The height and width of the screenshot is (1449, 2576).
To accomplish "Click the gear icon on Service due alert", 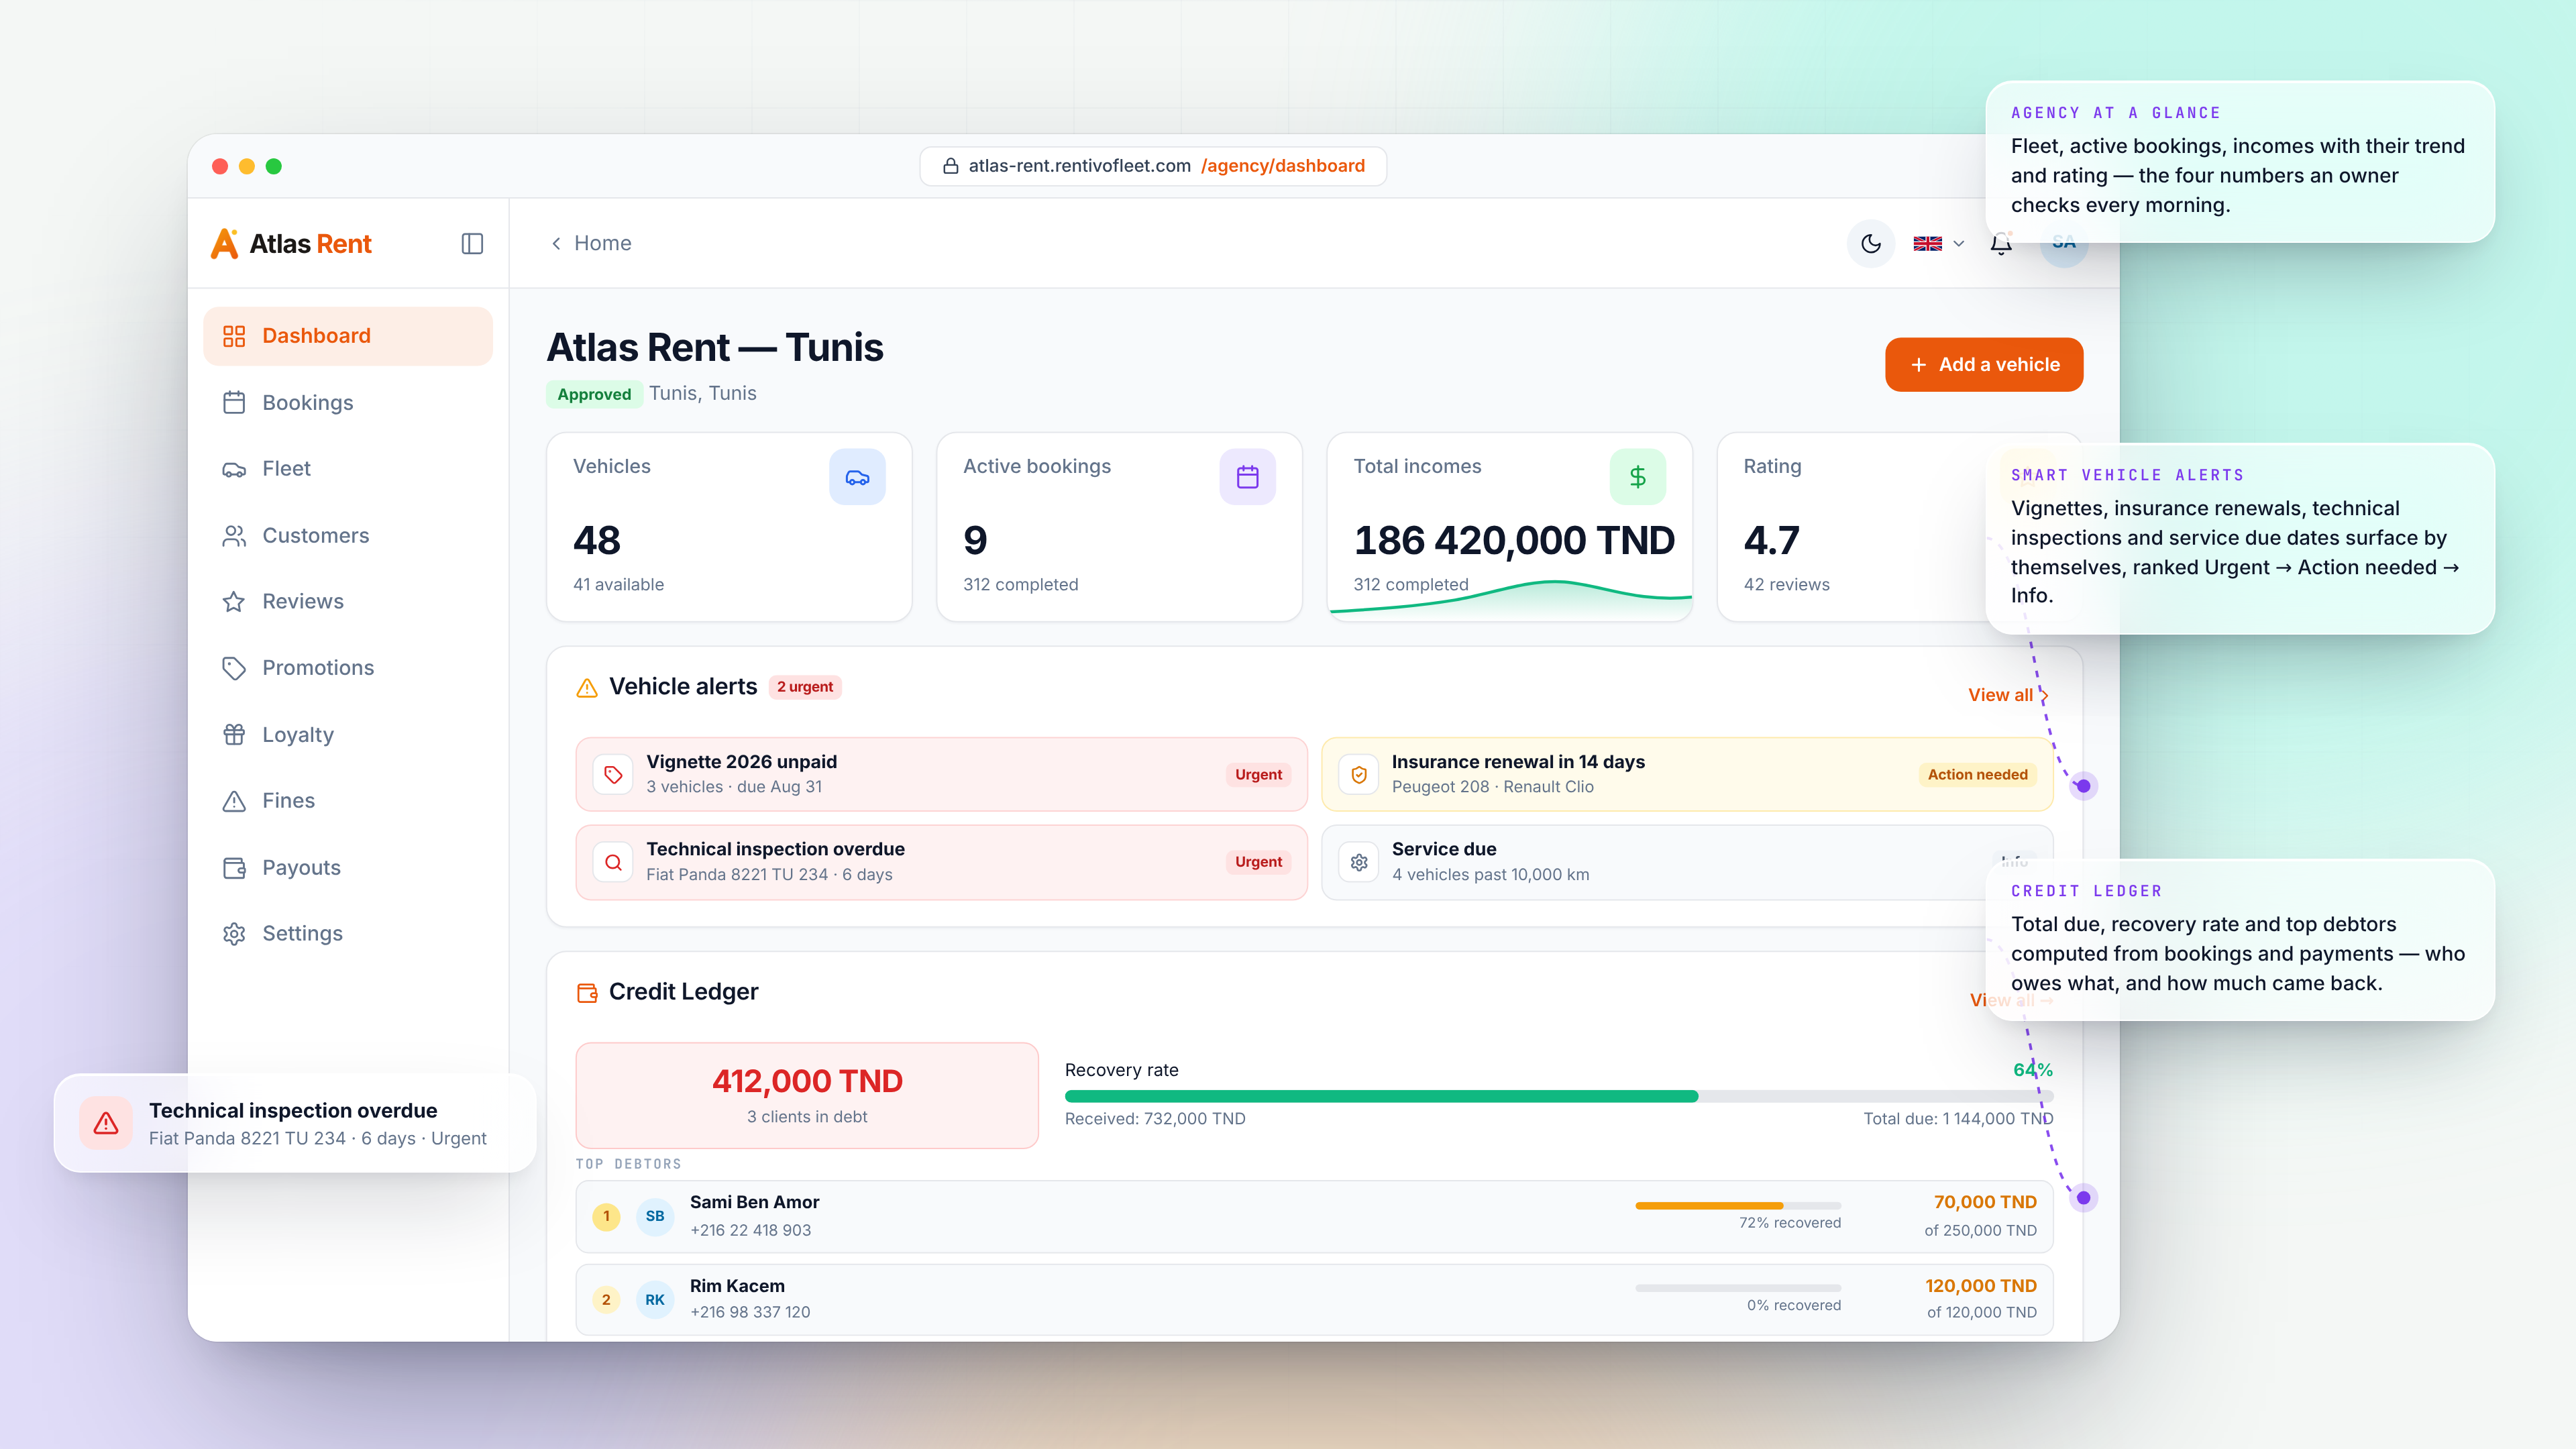I will pos(1359,862).
